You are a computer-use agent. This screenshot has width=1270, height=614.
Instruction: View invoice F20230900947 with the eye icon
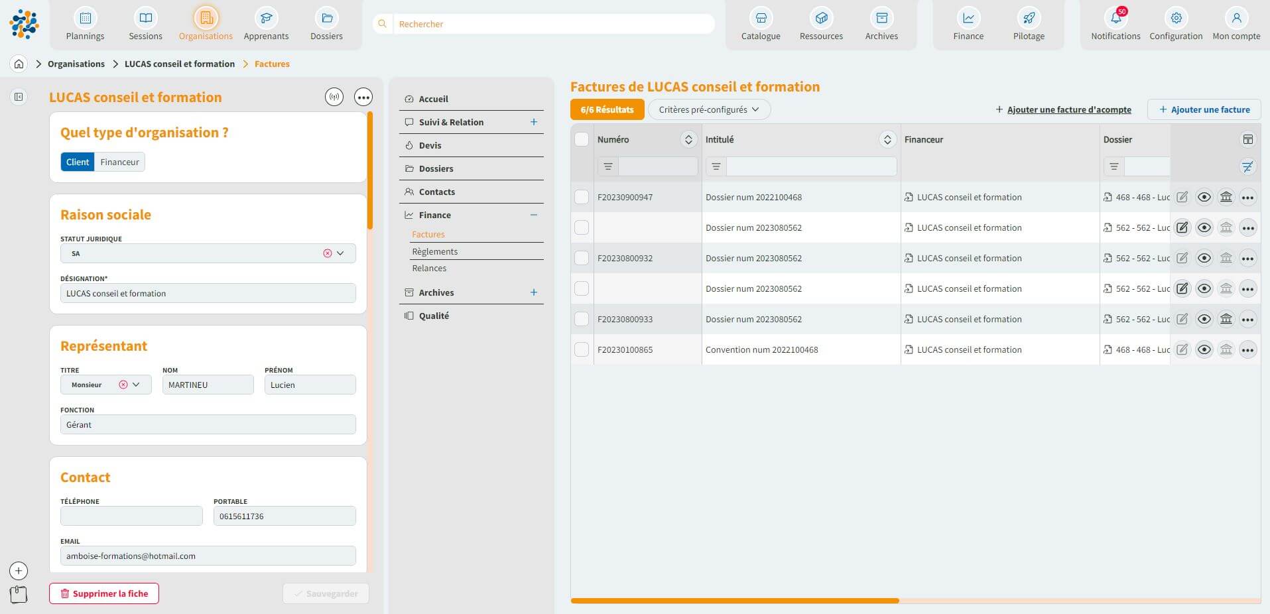click(1204, 198)
